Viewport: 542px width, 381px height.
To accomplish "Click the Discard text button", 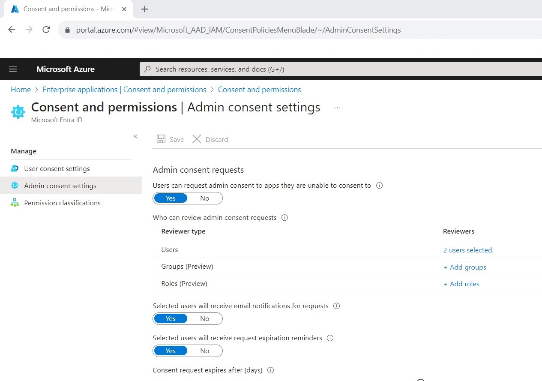I will [x=216, y=139].
